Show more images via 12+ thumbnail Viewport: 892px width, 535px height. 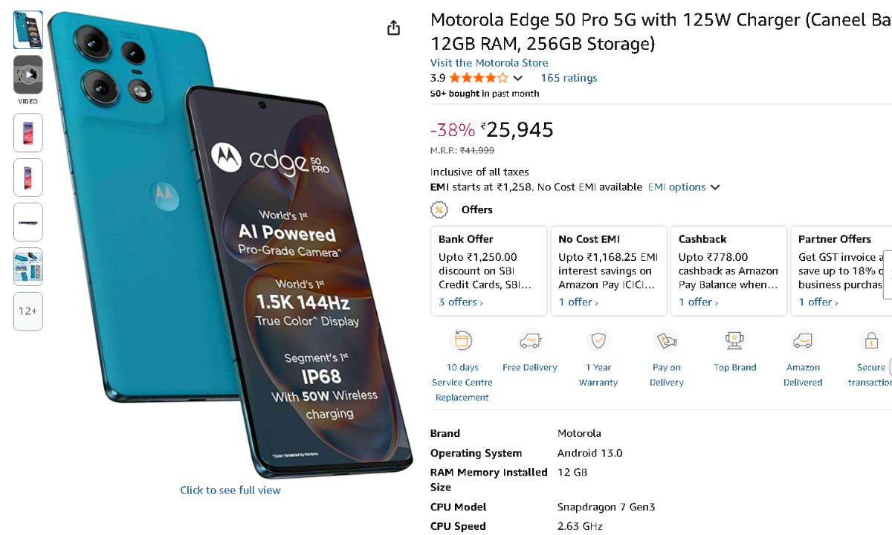tap(28, 311)
